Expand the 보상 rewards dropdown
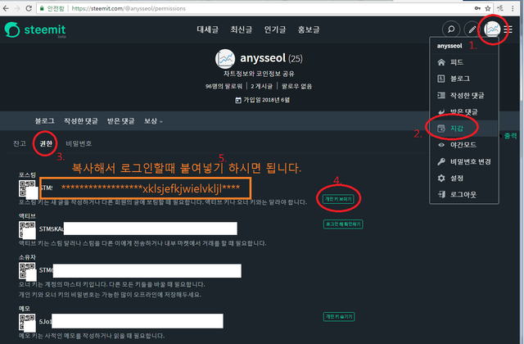Viewport: 524px width, 344px height. (153, 121)
